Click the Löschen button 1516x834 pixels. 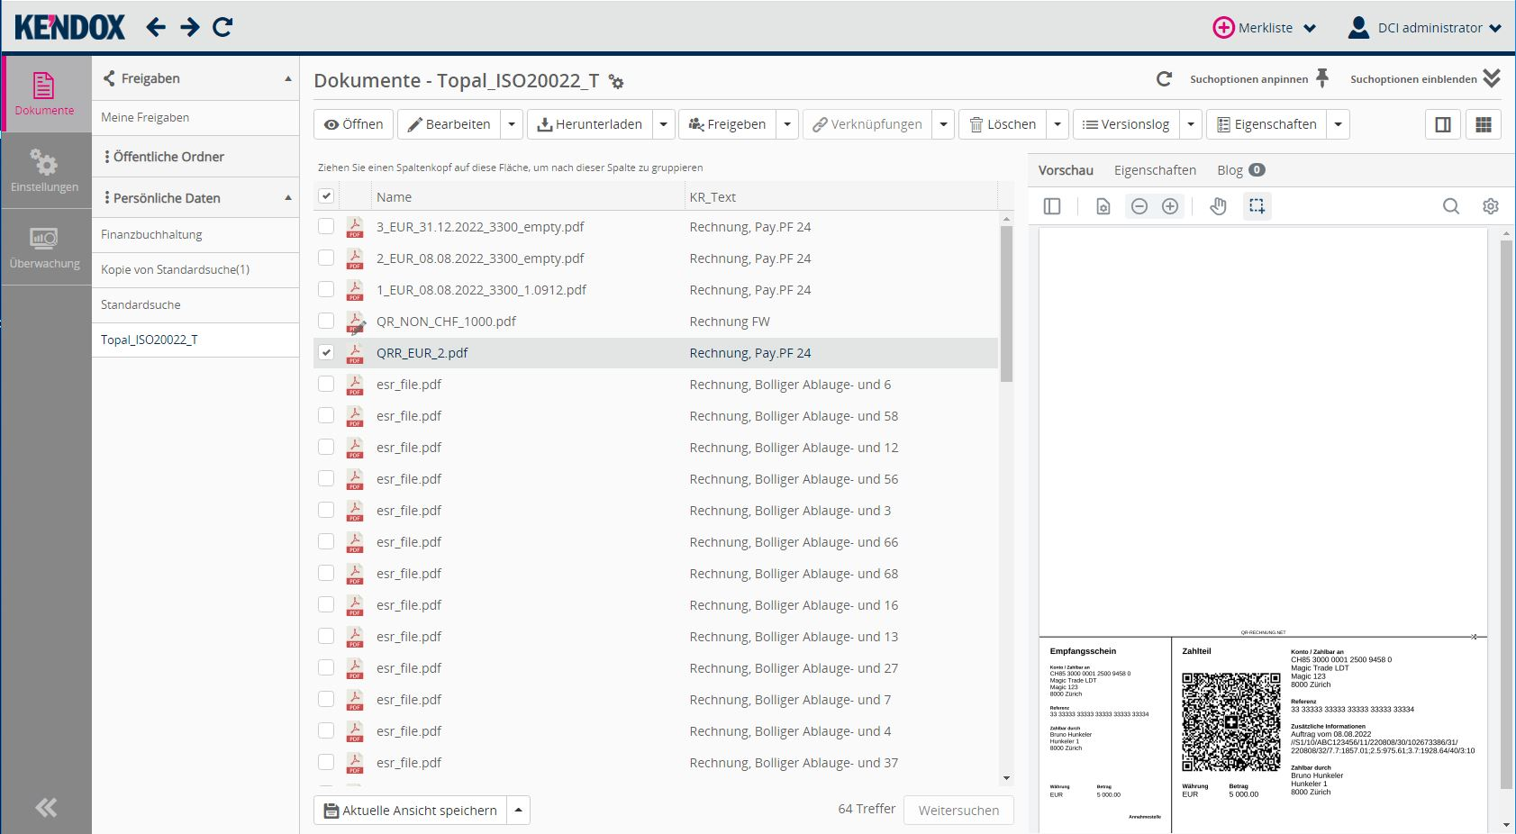point(1002,124)
